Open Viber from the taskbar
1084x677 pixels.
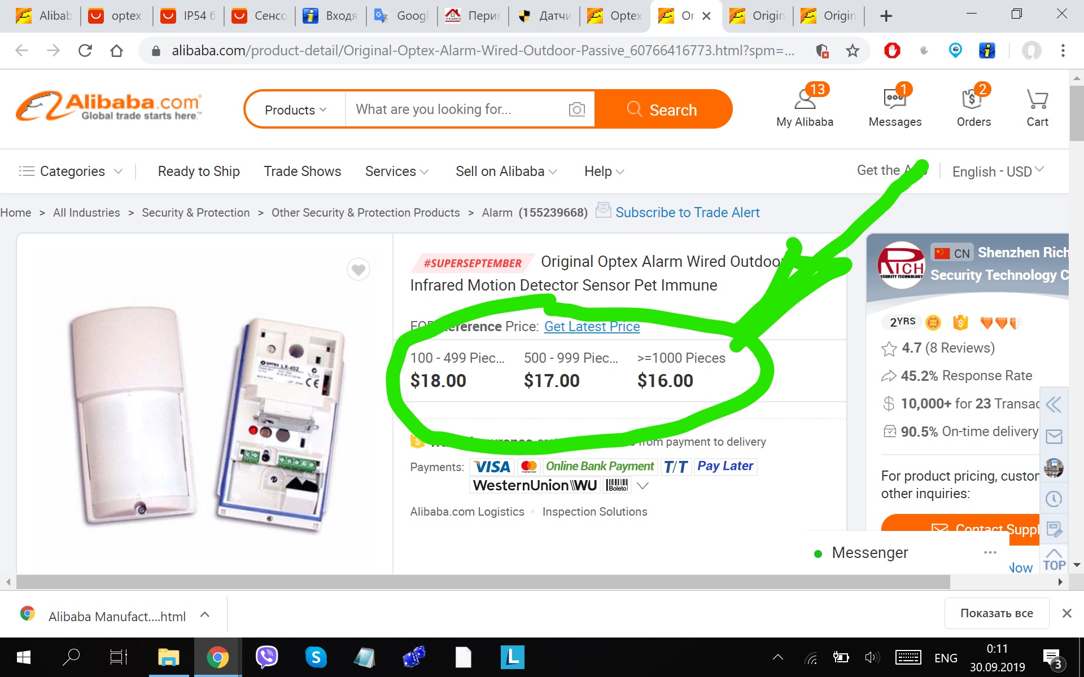click(x=266, y=657)
